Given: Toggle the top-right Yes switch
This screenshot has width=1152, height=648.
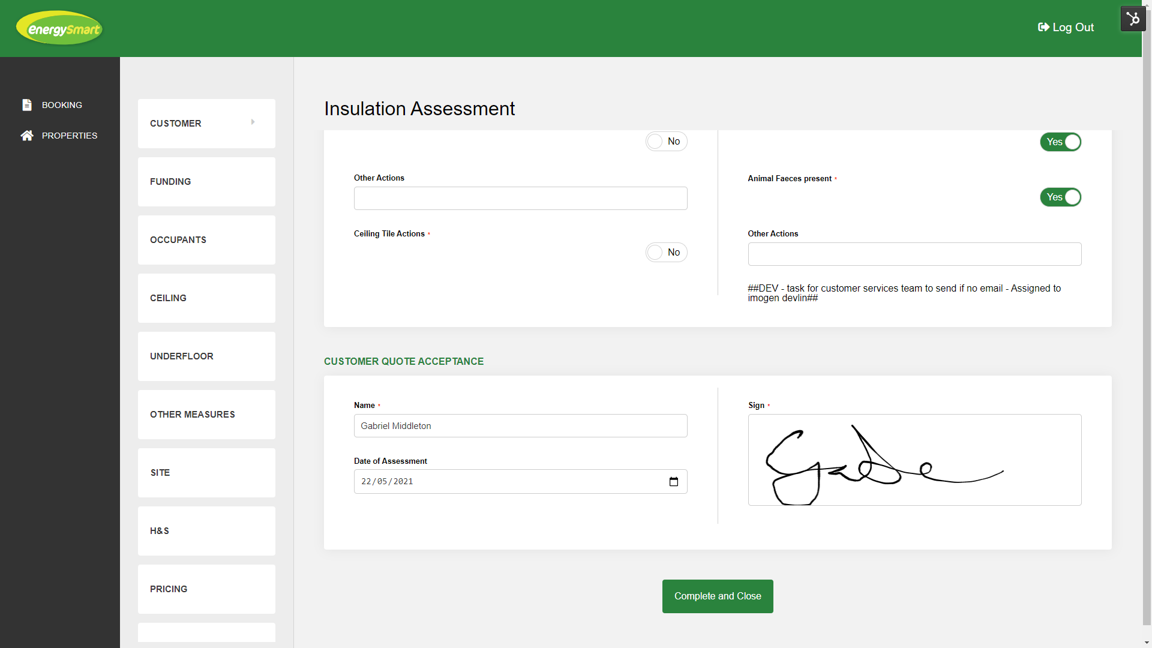Looking at the screenshot, I should (1060, 142).
